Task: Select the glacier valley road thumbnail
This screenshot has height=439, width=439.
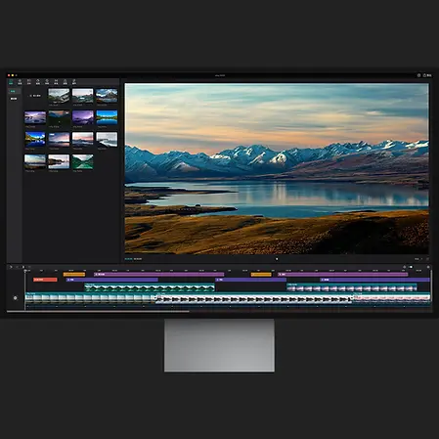Action: pos(59,96)
